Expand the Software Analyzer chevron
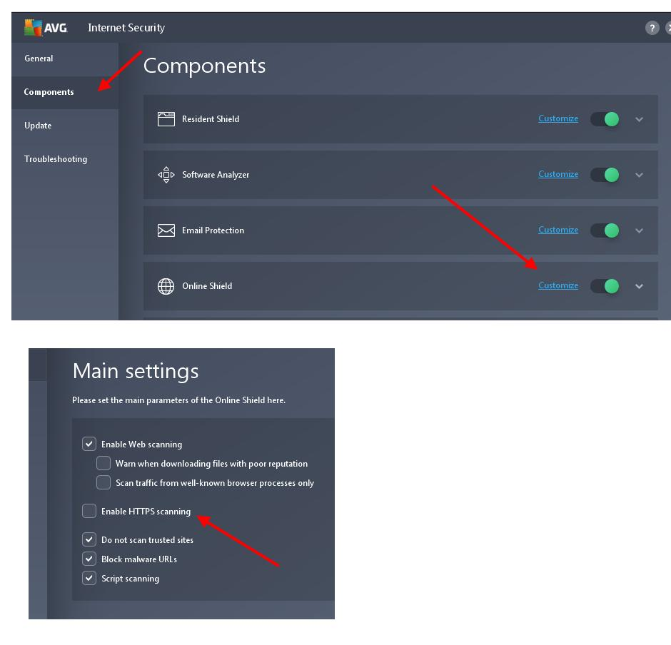 tap(639, 175)
